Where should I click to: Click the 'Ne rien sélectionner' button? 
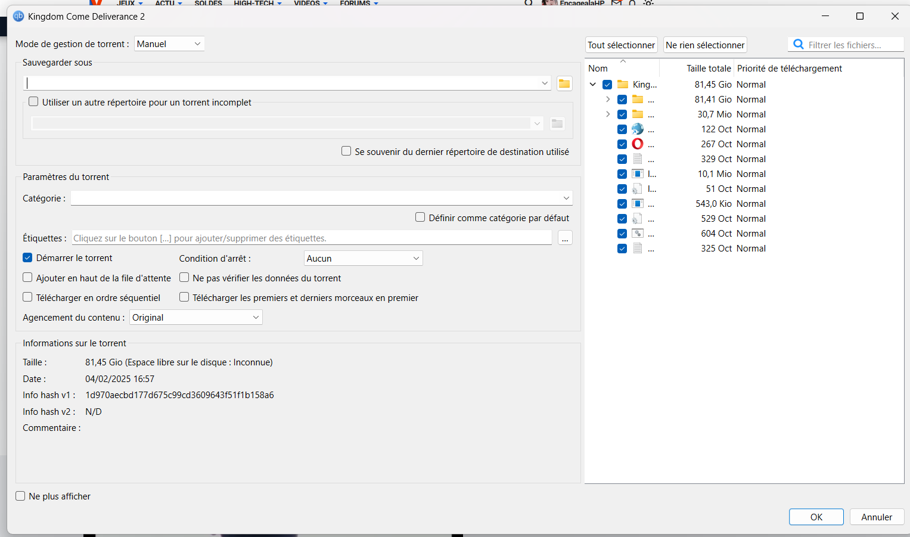pyautogui.click(x=705, y=45)
